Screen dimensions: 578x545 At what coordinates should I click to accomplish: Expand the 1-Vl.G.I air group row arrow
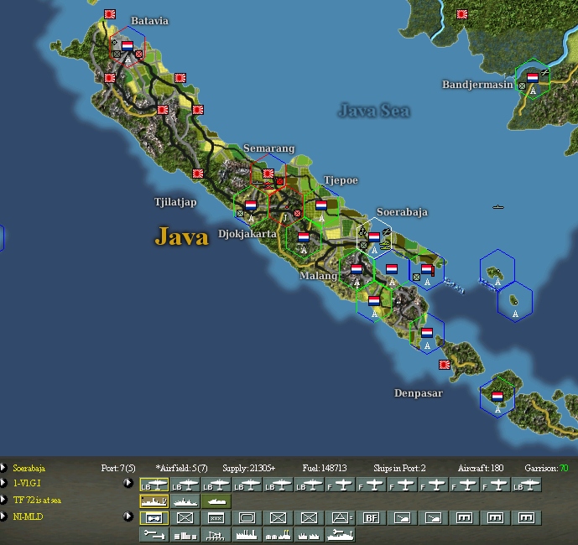coord(3,482)
